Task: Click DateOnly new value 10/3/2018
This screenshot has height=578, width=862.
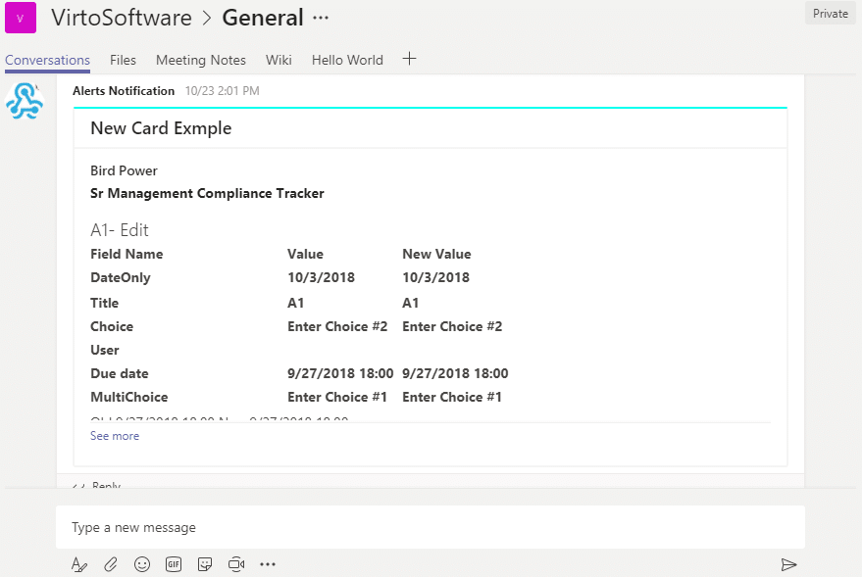Action: click(x=436, y=278)
